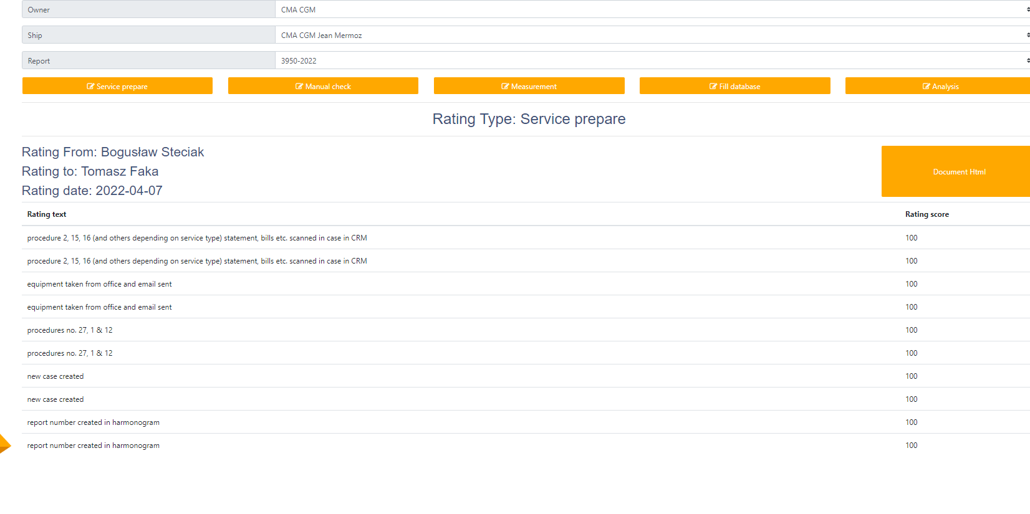Click the pencil icon beside Manual check

pos(299,87)
